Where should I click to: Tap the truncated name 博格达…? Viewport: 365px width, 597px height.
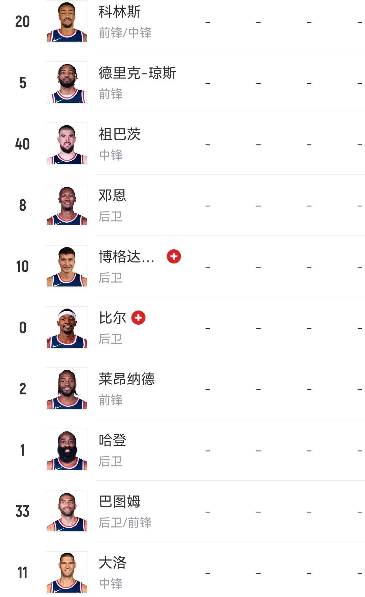point(126,257)
